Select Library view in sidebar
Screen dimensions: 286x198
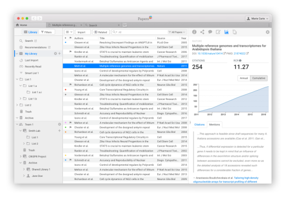pos(31,32)
